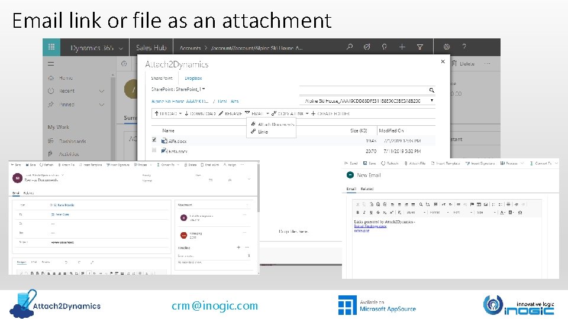Open the Process dropdown in New Email
Viewport: 568px width, 319px height.
512,163
